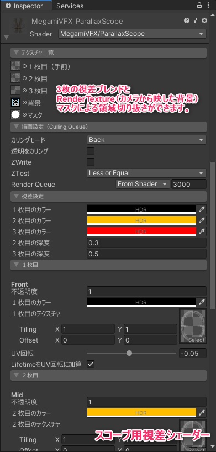Use eyedropper for Mid 2枚目のカラー
The width and height of the screenshot is (216, 452).
pos(202,413)
